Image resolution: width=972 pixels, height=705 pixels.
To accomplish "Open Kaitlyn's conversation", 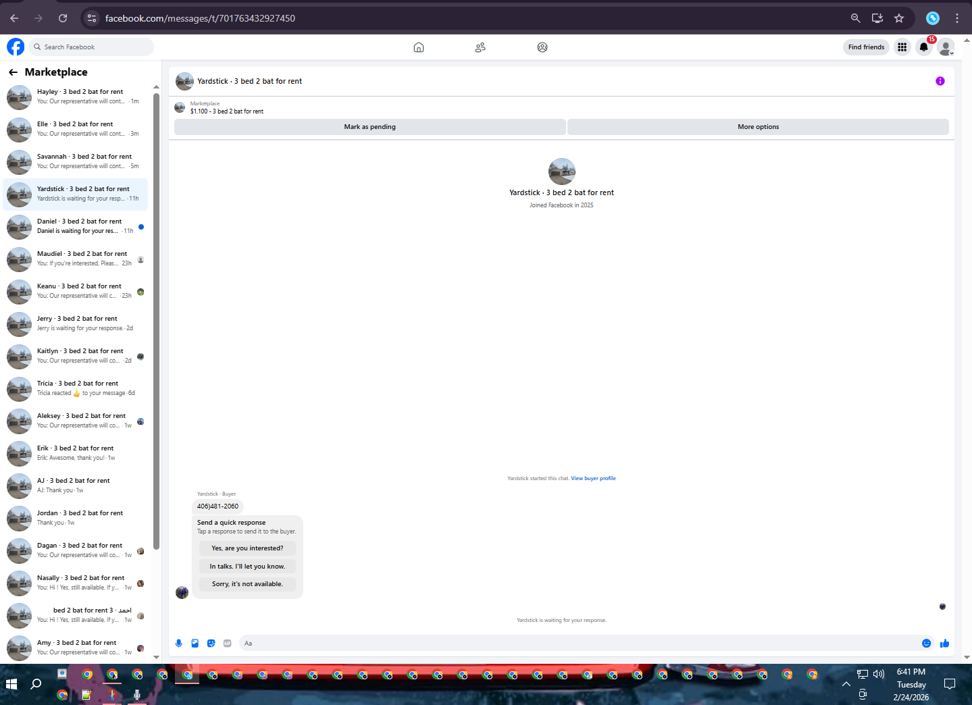I will 76,356.
